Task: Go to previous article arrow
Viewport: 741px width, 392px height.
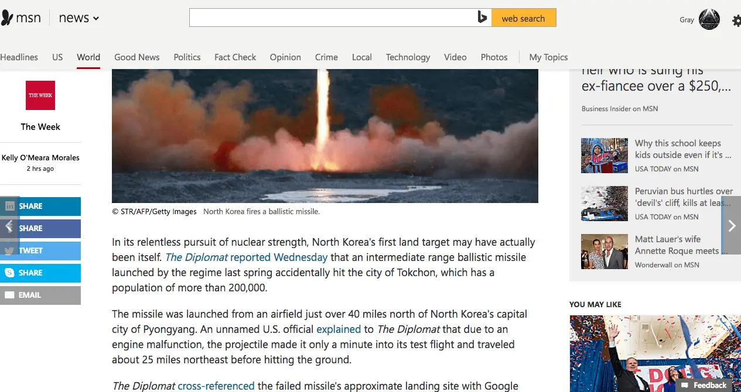Action: point(9,225)
